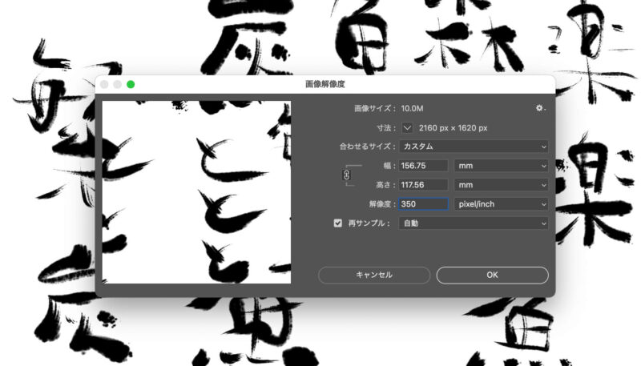The image size is (641, 366).
Task: Click the 高さ field showing 117.56
Action: [x=423, y=185]
